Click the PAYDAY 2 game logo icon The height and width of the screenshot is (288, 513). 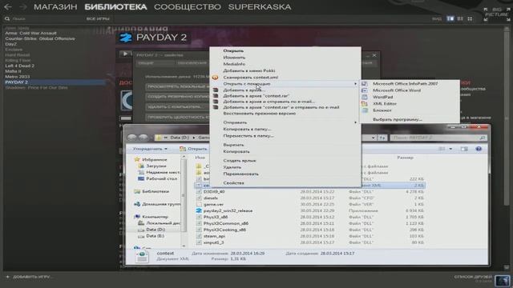126,38
